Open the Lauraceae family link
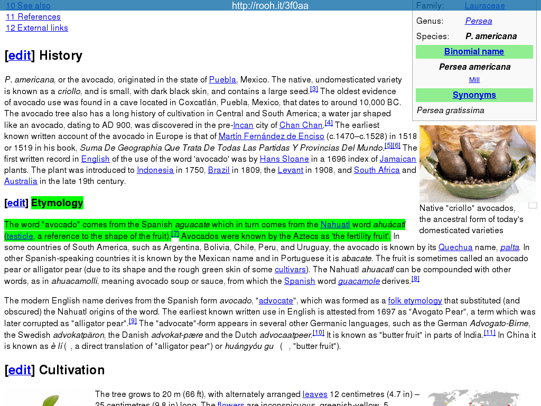 [x=484, y=6]
